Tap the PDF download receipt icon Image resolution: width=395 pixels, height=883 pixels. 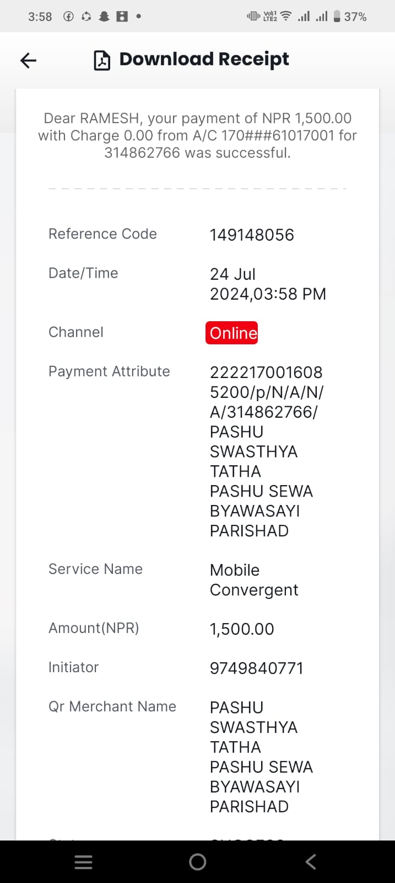[x=102, y=60]
